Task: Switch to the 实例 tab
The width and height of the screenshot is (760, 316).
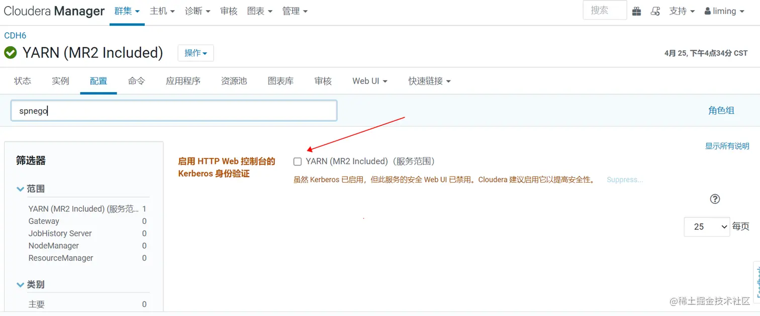Action: (60, 81)
